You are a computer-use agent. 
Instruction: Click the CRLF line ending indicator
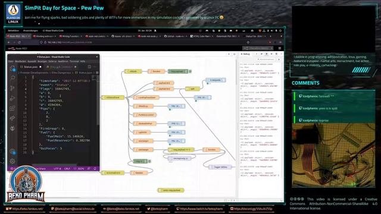pos(67,168)
